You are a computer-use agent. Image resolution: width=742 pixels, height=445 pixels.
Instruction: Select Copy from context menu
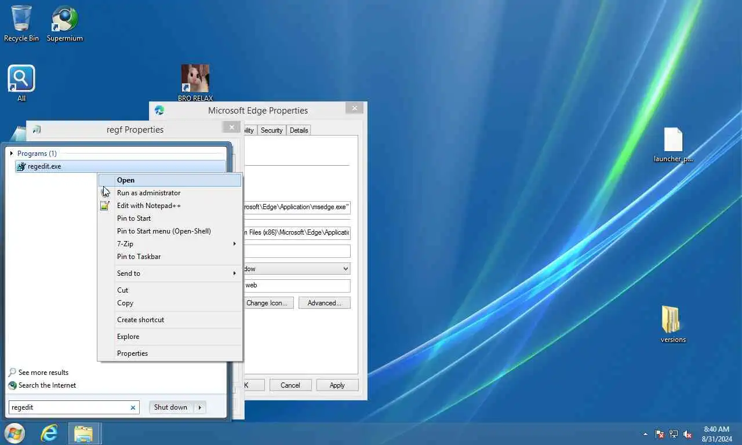click(170, 303)
